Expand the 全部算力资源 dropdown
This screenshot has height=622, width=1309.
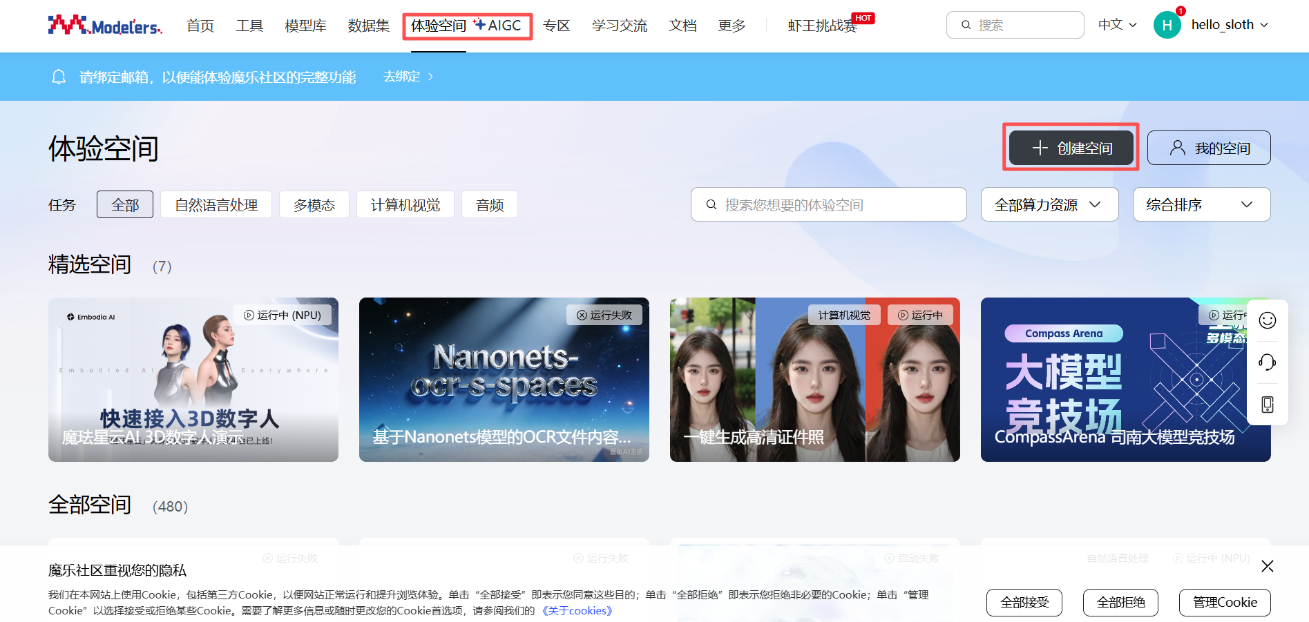pyautogui.click(x=1049, y=205)
